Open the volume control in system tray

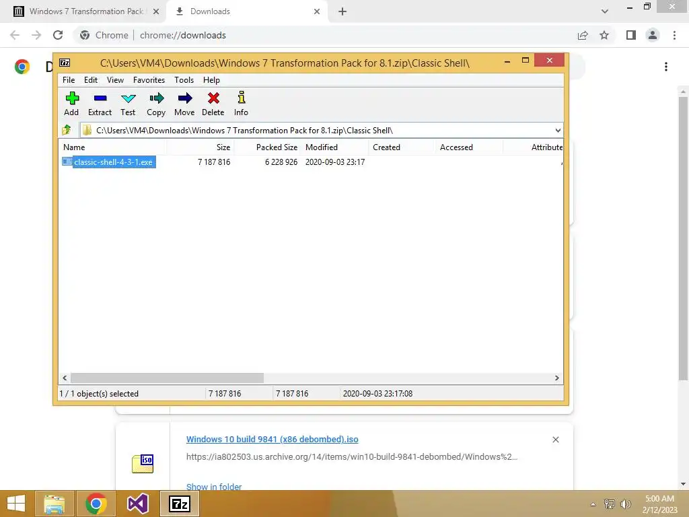tap(625, 504)
